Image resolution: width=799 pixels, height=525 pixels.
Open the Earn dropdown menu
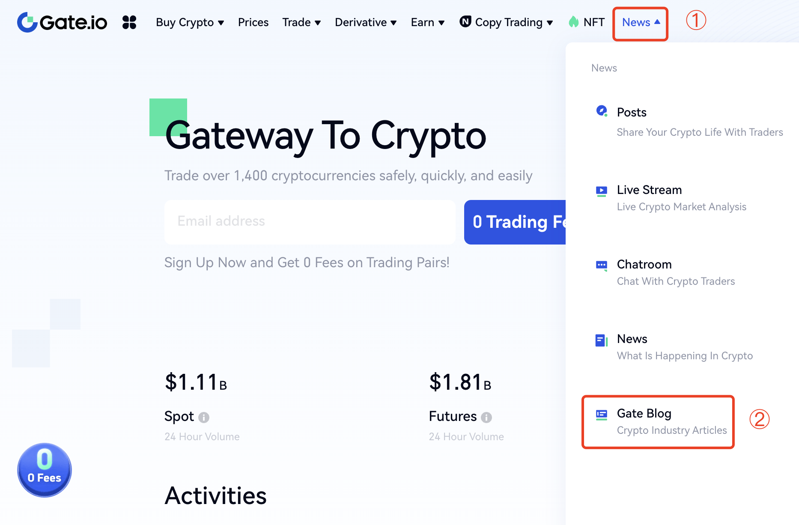coord(427,22)
